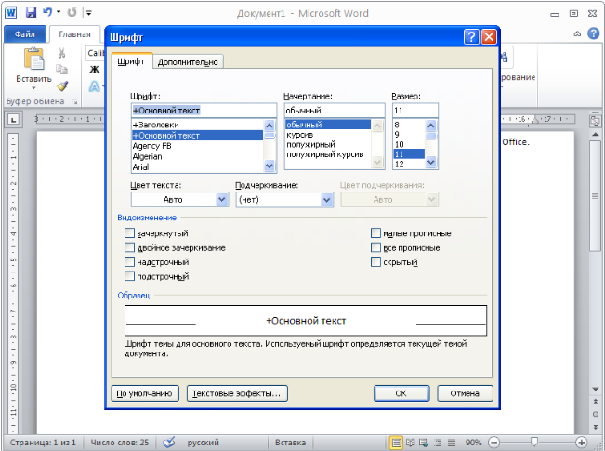This screenshot has height=451, width=605.
Task: Click the По умолчанию button
Action: (145, 393)
